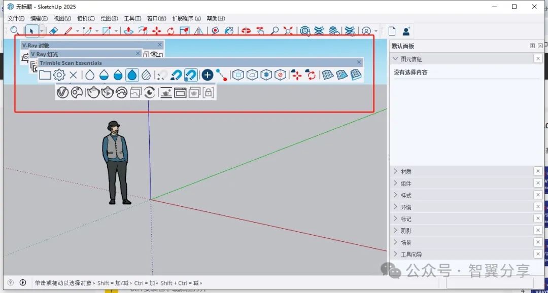Toggle the highlighted magnet snapping icon
The width and height of the screenshot is (548, 293).
coord(190,75)
